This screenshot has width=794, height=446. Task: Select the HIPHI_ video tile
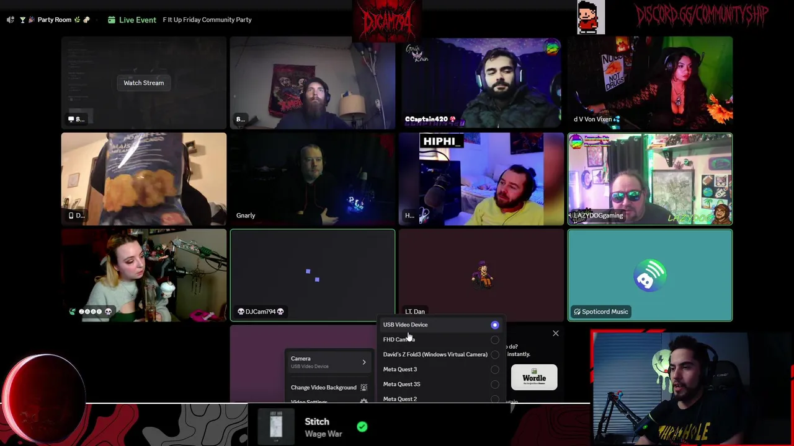click(481, 179)
